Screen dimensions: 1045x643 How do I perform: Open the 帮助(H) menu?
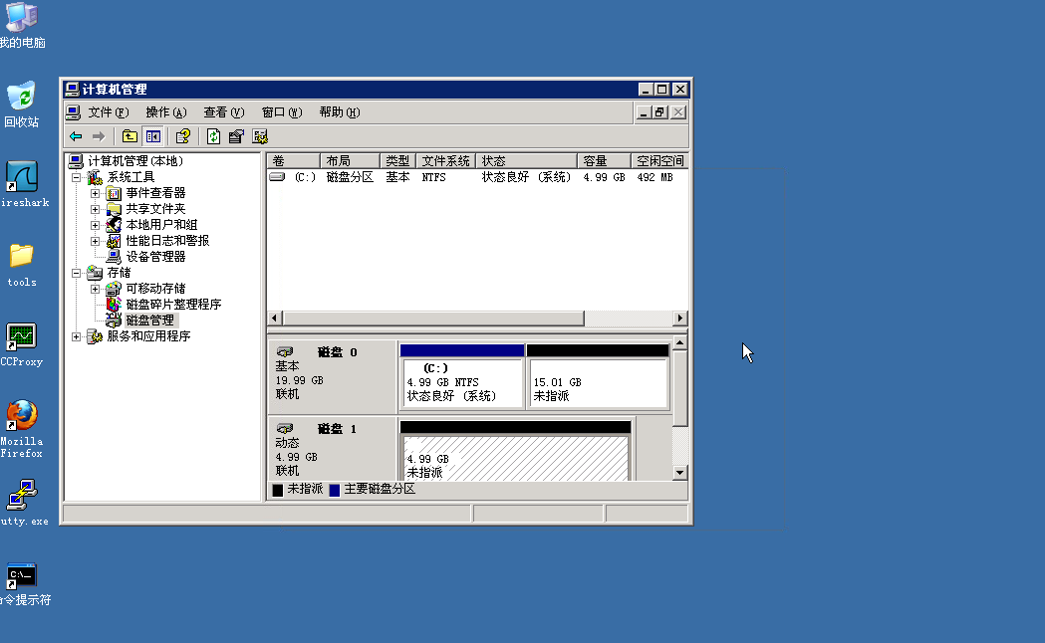pyautogui.click(x=340, y=112)
